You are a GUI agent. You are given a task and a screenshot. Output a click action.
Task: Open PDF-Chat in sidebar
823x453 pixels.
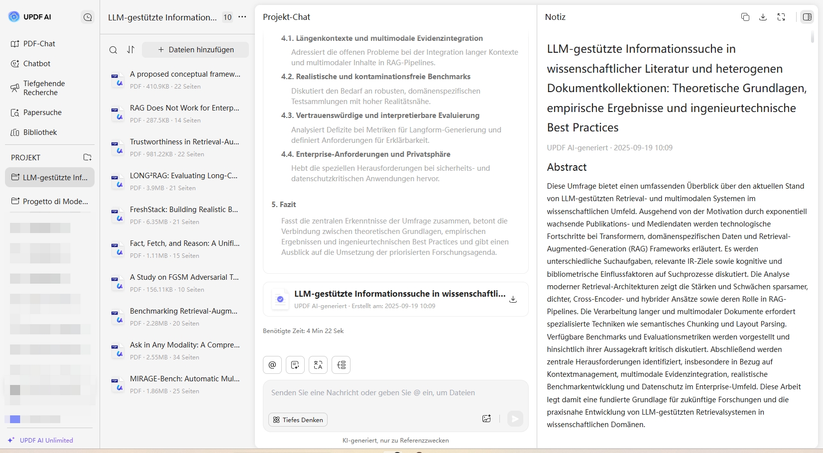point(50,44)
